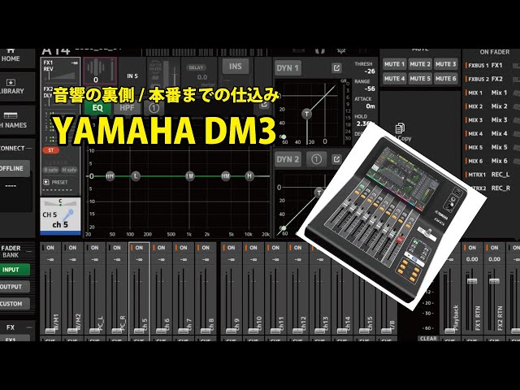Open the DYN 2 pop-out icon
520x390 pixels.
click(x=336, y=159)
